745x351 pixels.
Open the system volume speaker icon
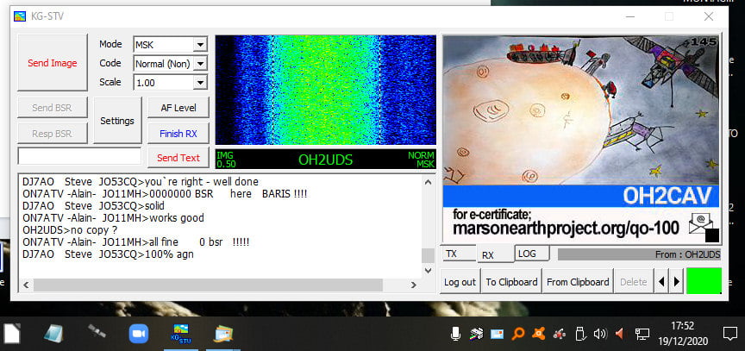click(x=600, y=334)
